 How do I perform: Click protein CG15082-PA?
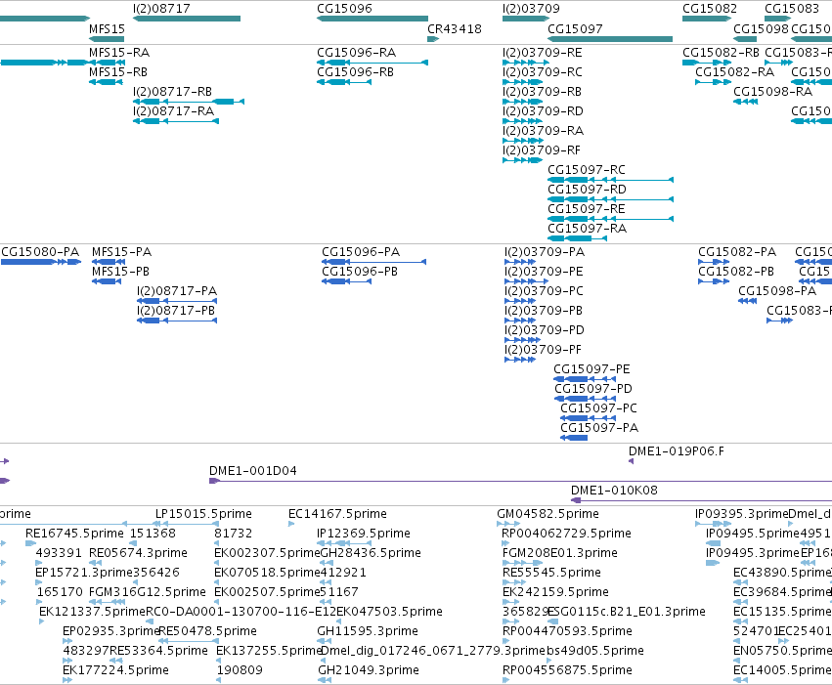tap(715, 262)
